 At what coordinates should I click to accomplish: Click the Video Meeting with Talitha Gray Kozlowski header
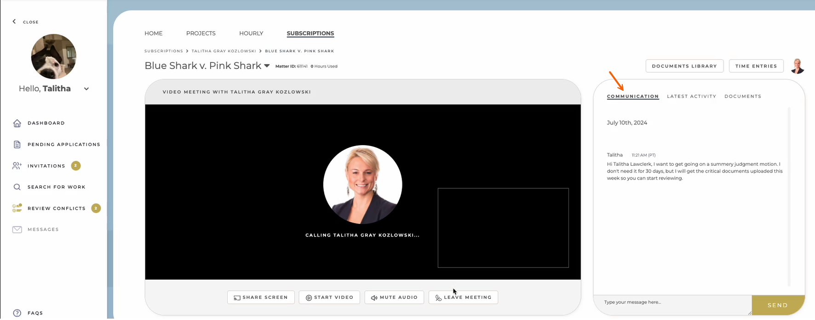237,92
